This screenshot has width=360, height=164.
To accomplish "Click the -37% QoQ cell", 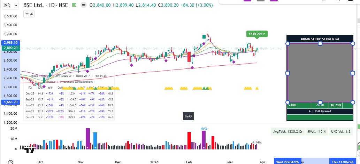I will [61, 117].
